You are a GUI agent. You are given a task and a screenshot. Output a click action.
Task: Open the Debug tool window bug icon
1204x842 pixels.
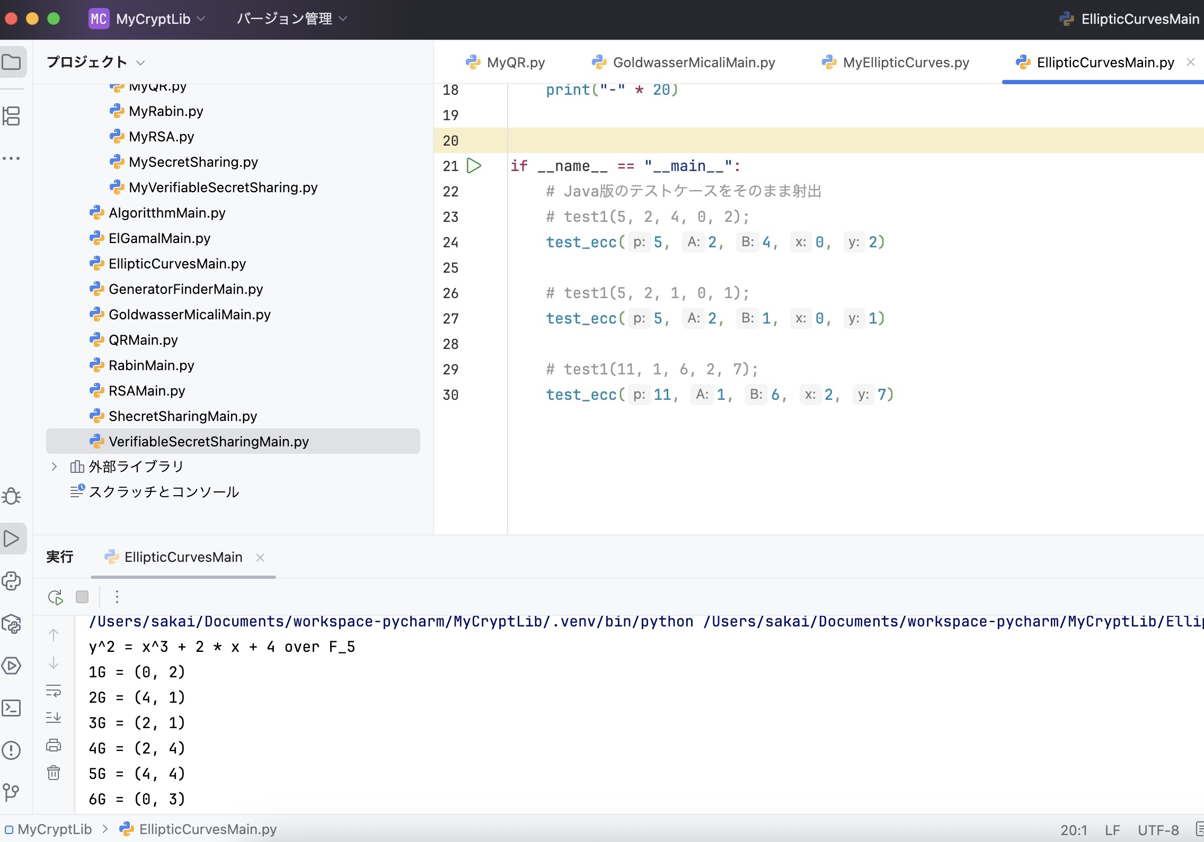(x=12, y=496)
